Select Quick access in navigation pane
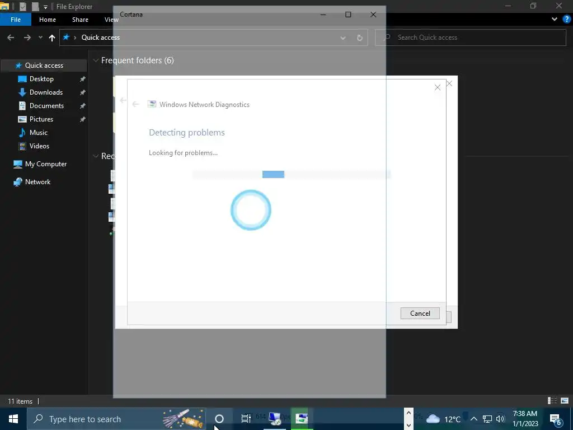Viewport: 573px width, 430px height. 44,66
